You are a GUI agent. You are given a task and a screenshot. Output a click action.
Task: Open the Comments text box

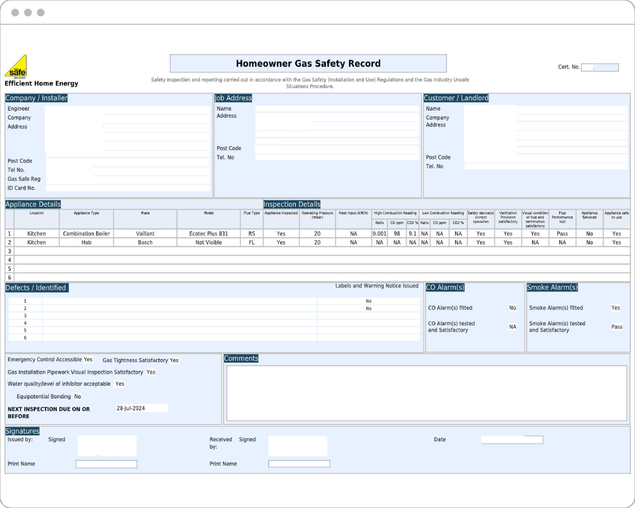click(427, 393)
